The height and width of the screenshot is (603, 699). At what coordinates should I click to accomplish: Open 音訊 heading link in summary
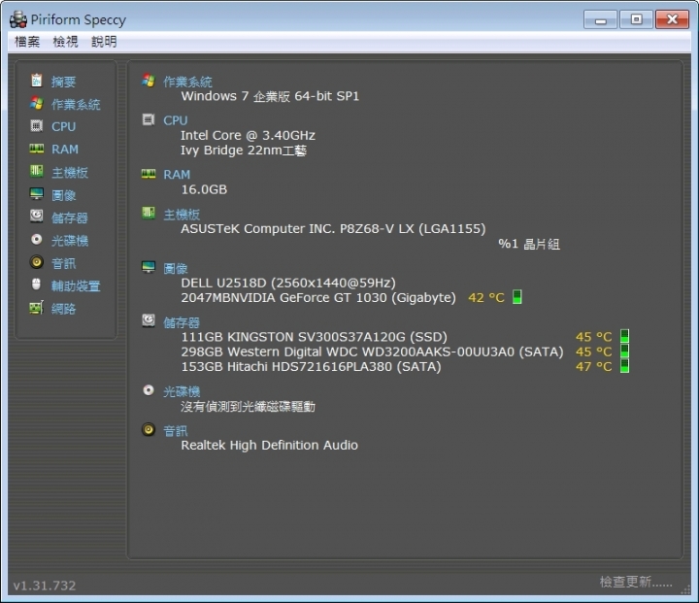click(x=175, y=431)
